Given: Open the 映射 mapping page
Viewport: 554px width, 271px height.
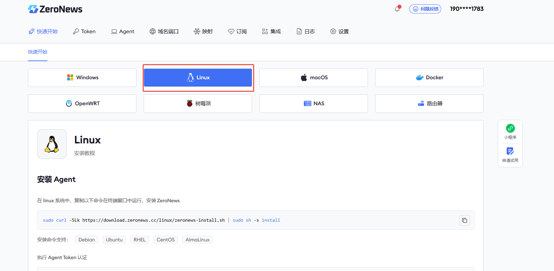Looking at the screenshot, I should click(x=203, y=32).
